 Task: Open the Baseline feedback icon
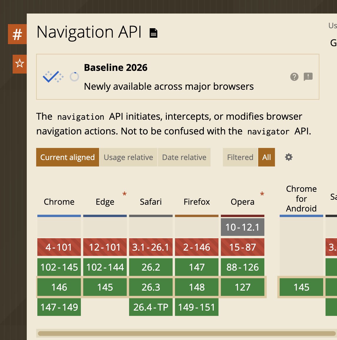(x=308, y=76)
